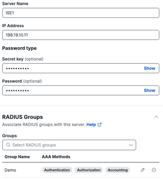
Task: Click into the Server Name field
Action: (81, 13)
